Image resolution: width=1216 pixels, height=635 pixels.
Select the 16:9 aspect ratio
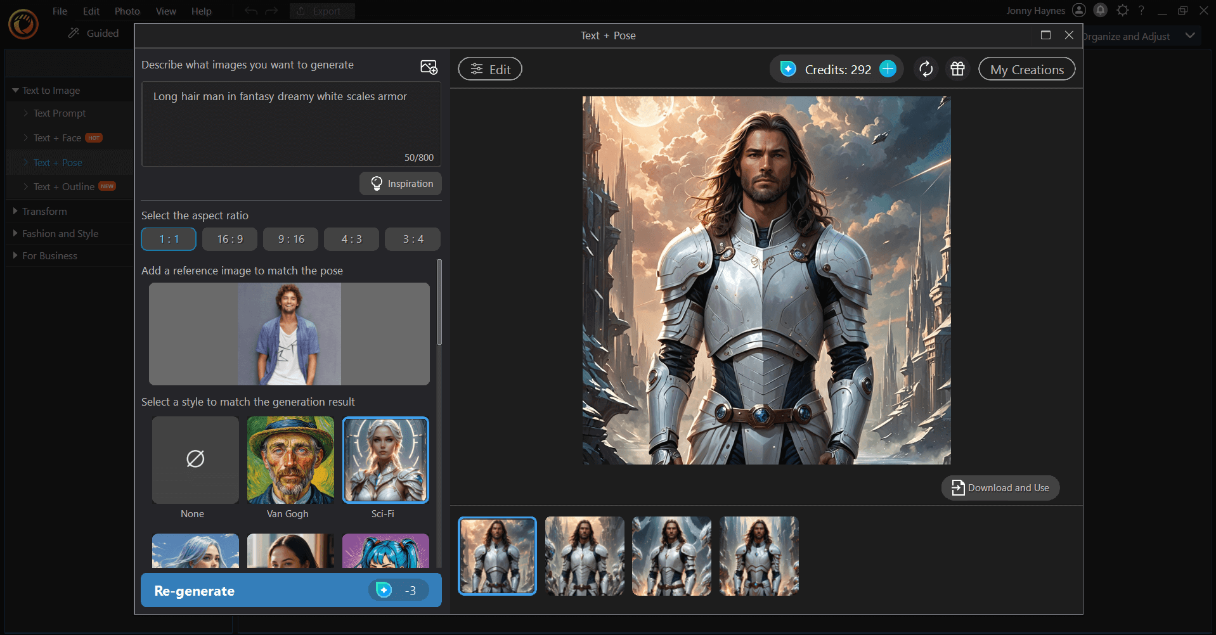pyautogui.click(x=230, y=239)
